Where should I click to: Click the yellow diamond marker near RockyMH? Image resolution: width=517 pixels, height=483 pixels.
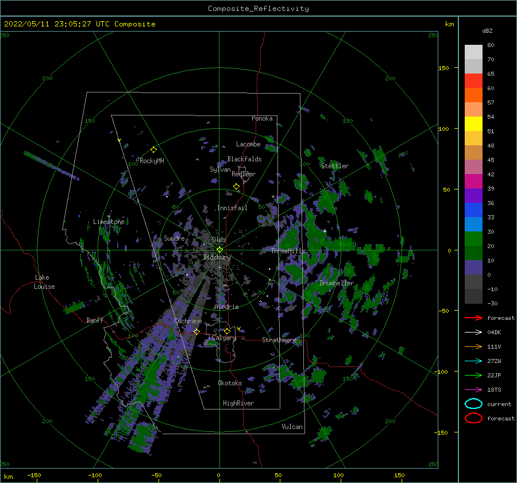tap(153, 150)
